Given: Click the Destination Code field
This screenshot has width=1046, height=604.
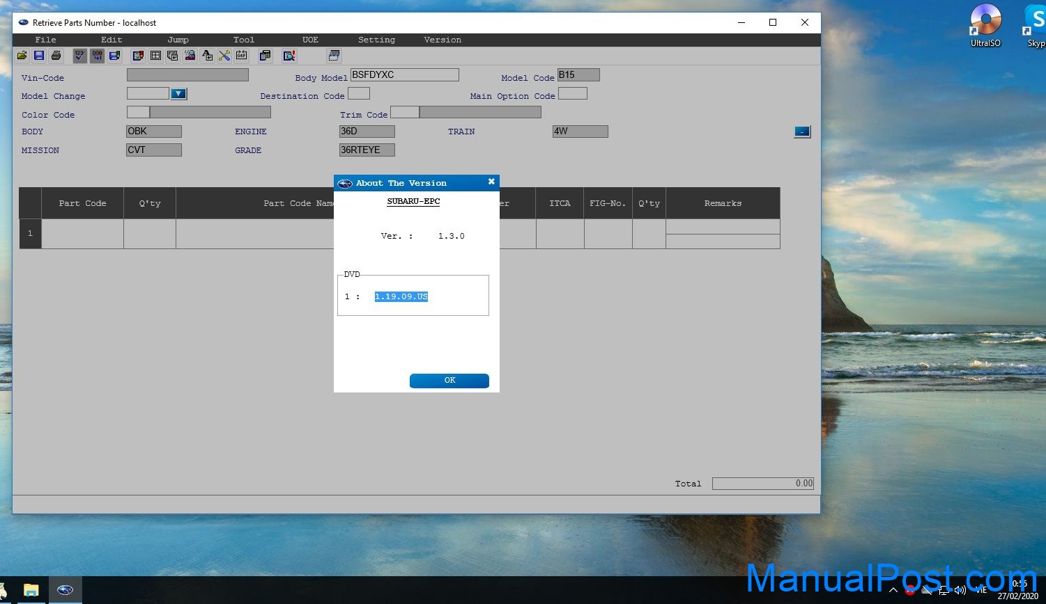Looking at the screenshot, I should tap(359, 93).
